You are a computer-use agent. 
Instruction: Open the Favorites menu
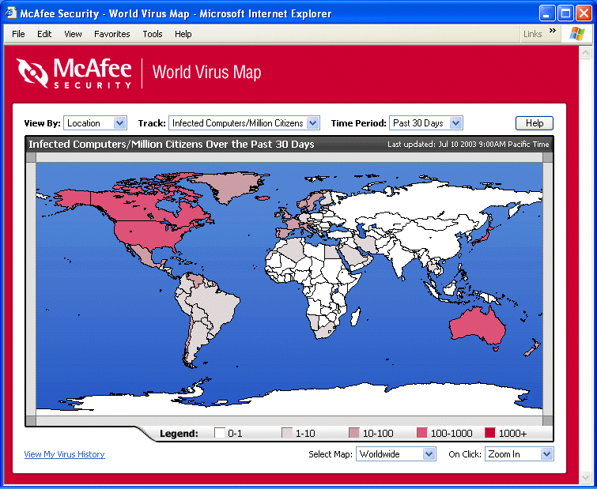tap(112, 34)
